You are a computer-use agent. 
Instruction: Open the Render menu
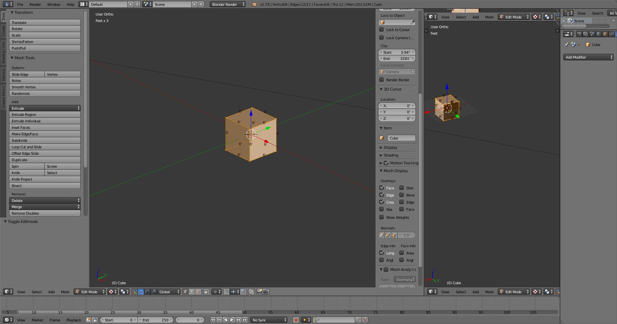click(x=35, y=4)
